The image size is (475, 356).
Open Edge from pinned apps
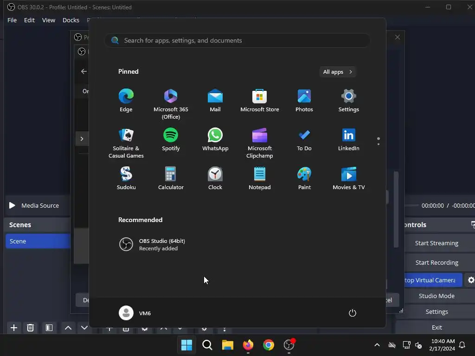126,101
